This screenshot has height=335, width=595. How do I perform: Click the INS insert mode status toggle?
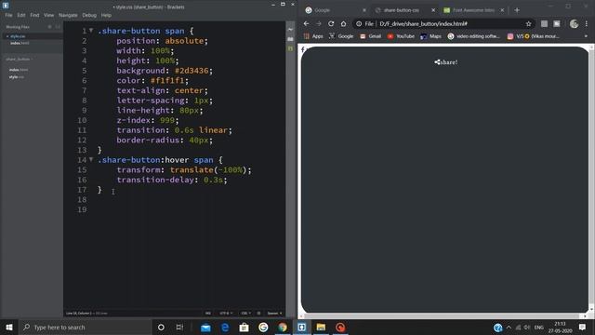208,314
